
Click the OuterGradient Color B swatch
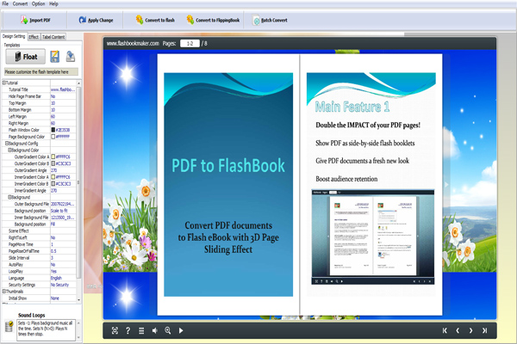53,163
